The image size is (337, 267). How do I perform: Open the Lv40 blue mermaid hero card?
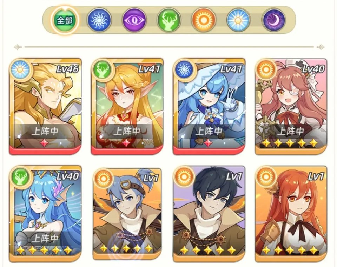click(x=45, y=214)
